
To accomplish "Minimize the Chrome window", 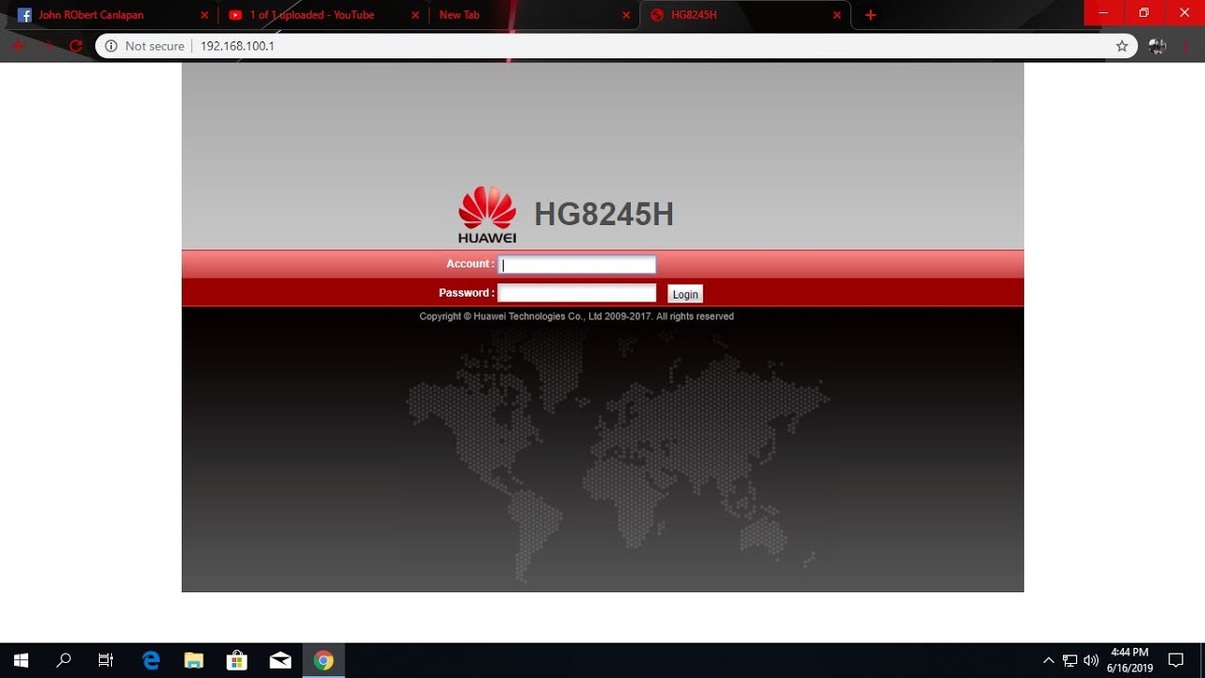I will (x=1104, y=12).
